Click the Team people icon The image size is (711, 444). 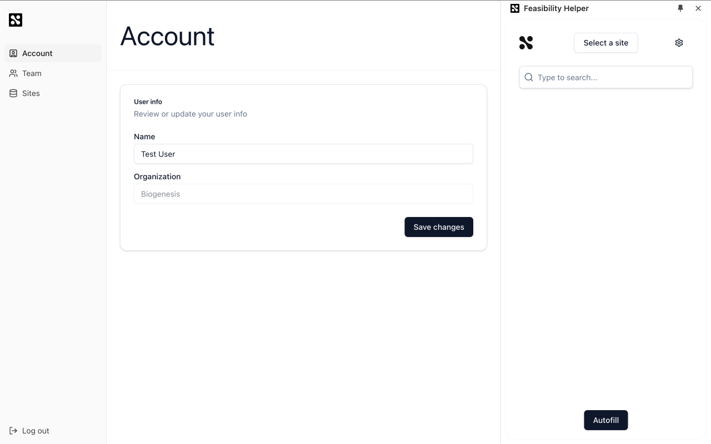point(13,73)
